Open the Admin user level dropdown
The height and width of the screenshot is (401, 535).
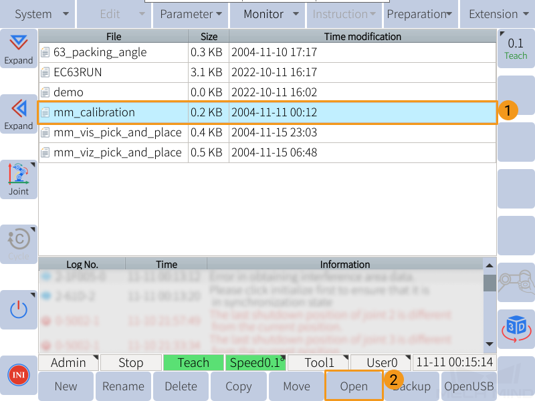pyautogui.click(x=69, y=362)
